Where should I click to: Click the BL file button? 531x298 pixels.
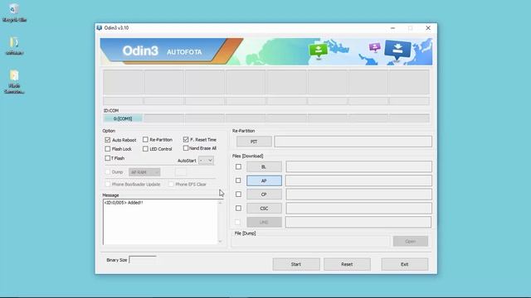pos(264,167)
